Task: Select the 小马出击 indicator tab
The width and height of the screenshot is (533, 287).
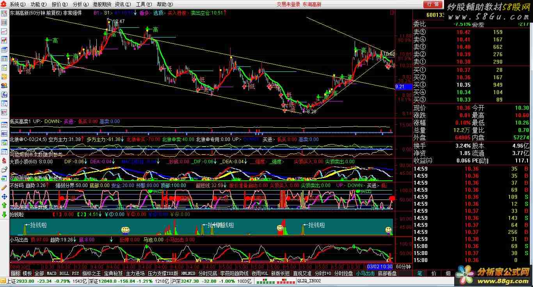Action: coord(365,273)
